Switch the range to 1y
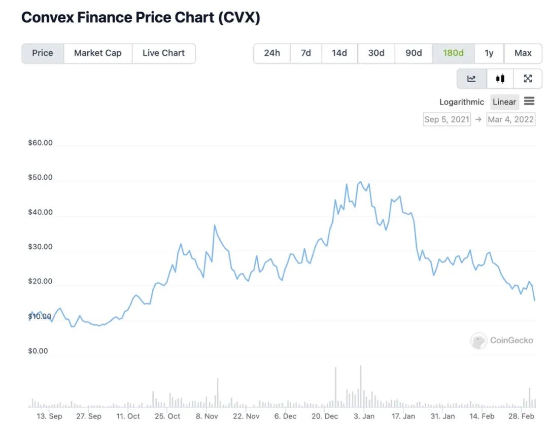548x427 pixels. click(x=489, y=53)
